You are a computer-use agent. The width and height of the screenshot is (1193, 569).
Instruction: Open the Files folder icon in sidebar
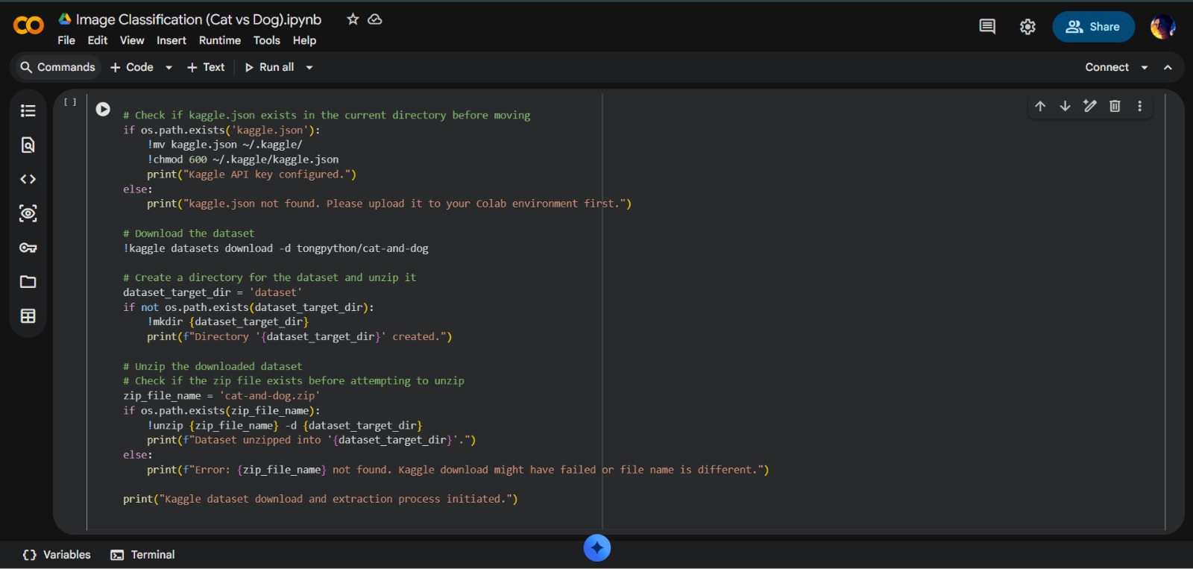coord(28,282)
